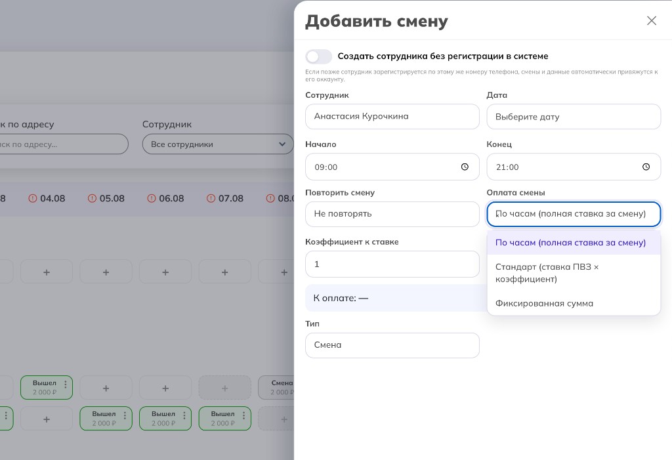This screenshot has height=460, width=672.
Task: Open clock picker for Начало time
Action: coord(465,167)
